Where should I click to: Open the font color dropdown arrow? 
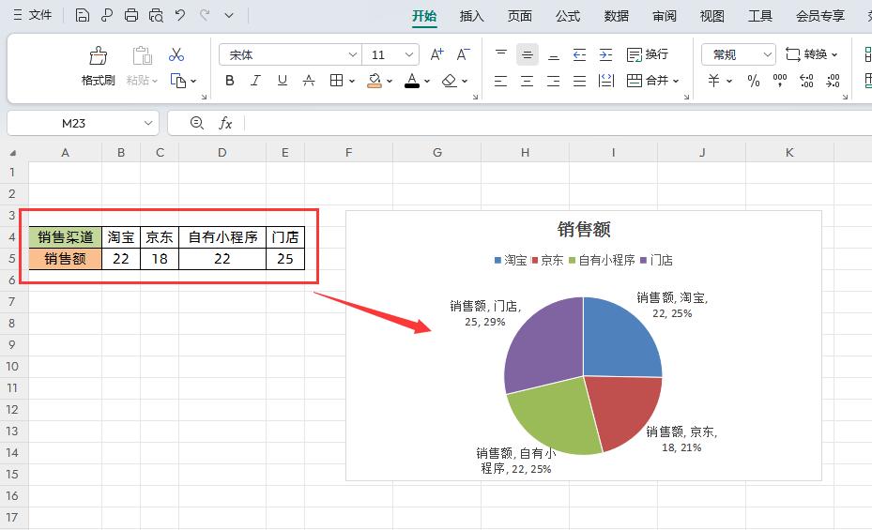426,81
